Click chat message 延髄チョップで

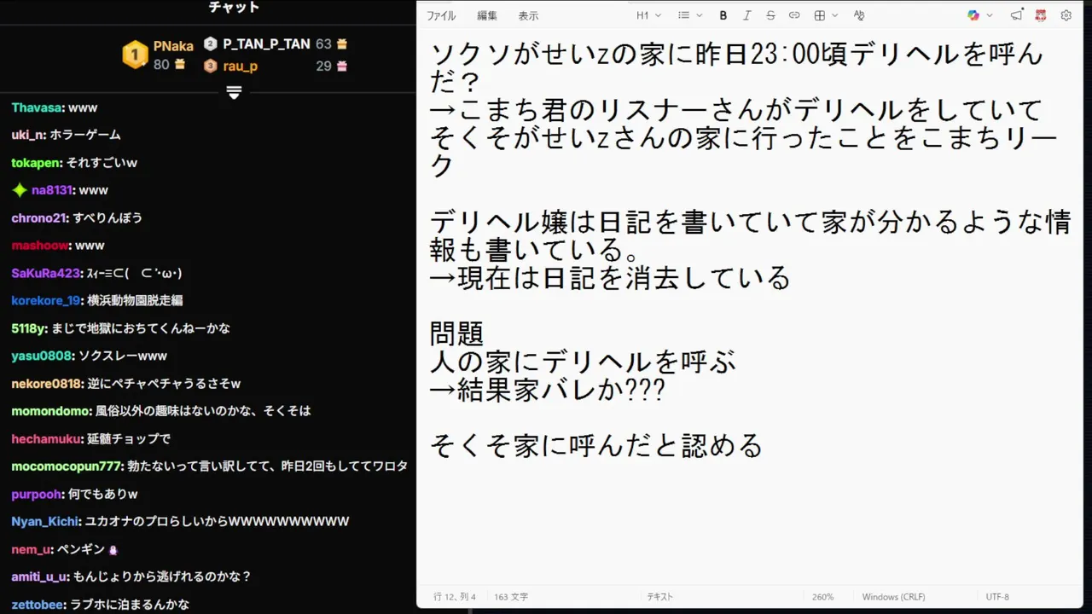pos(129,439)
